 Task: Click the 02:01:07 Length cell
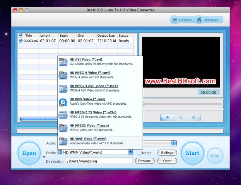(x=48, y=41)
